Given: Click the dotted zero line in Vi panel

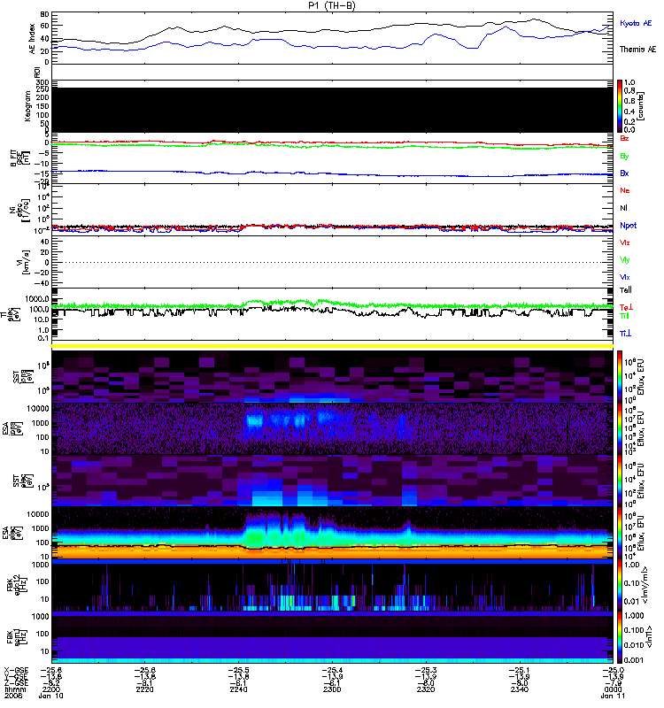Looking at the screenshot, I should tap(332, 262).
